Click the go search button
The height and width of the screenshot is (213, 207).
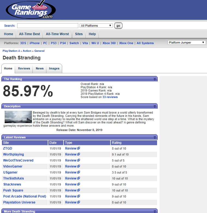click(118, 26)
